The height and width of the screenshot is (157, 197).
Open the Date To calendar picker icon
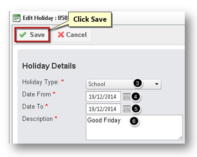[127, 109]
